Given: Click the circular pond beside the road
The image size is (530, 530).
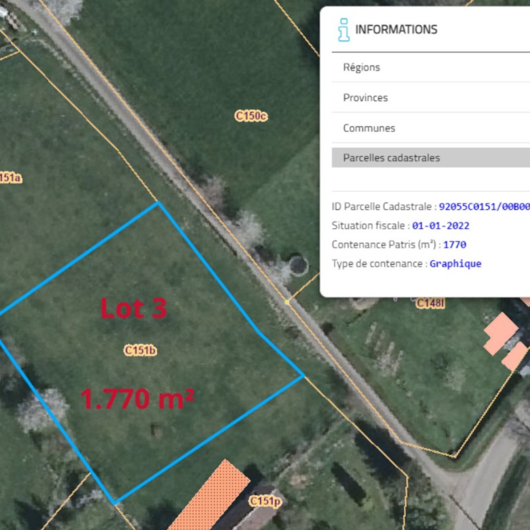Looking at the screenshot, I should [299, 266].
